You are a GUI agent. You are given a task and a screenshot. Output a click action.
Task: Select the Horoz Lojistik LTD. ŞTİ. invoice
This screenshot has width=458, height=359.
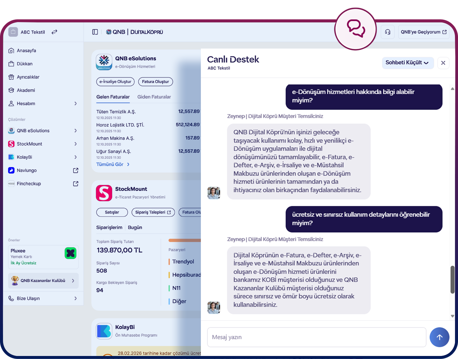coord(148,128)
